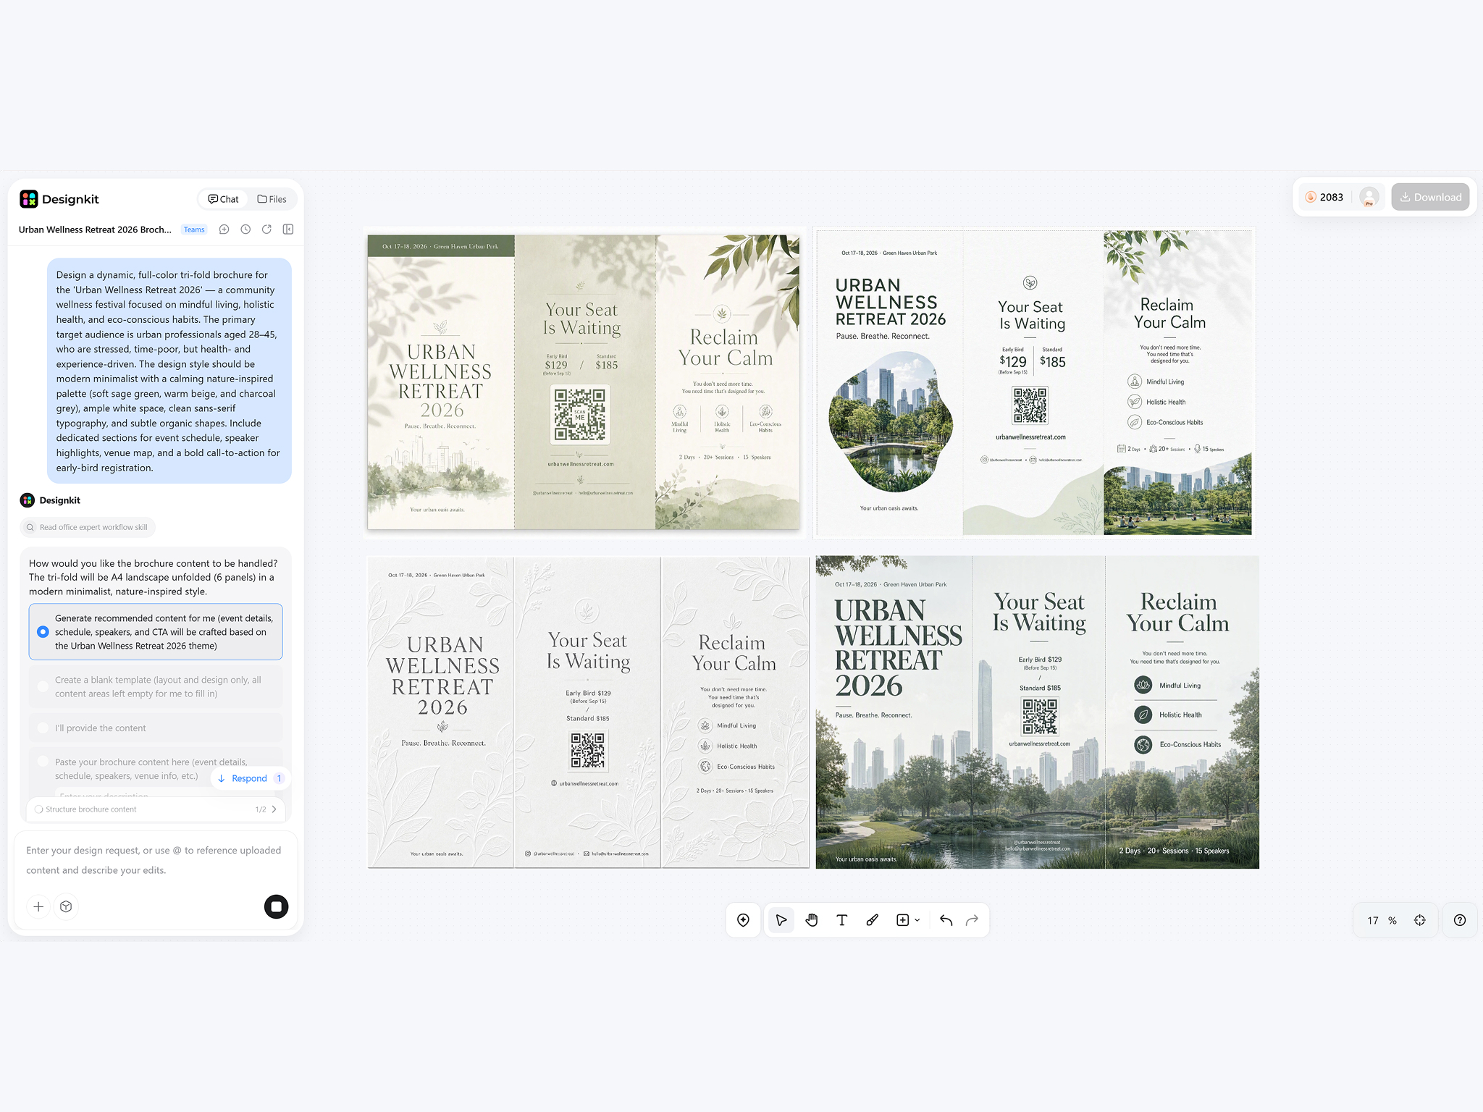The image size is (1483, 1112).
Task: Select the white city-photo brochure thumbnail
Action: click(x=1033, y=383)
